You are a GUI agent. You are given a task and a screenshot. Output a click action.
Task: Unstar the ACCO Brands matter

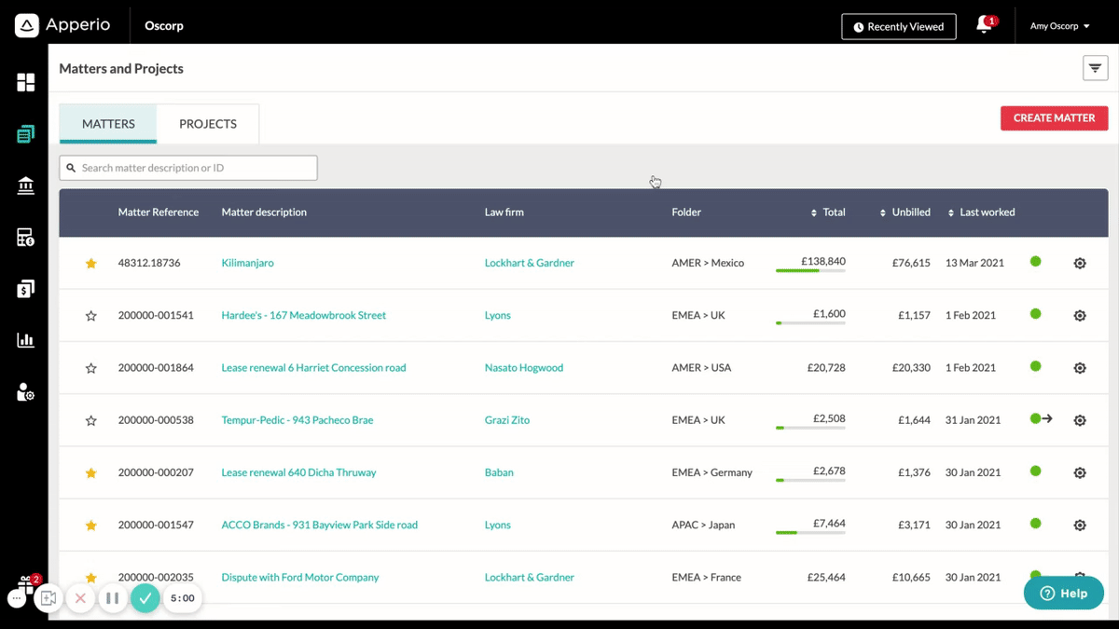(90, 525)
